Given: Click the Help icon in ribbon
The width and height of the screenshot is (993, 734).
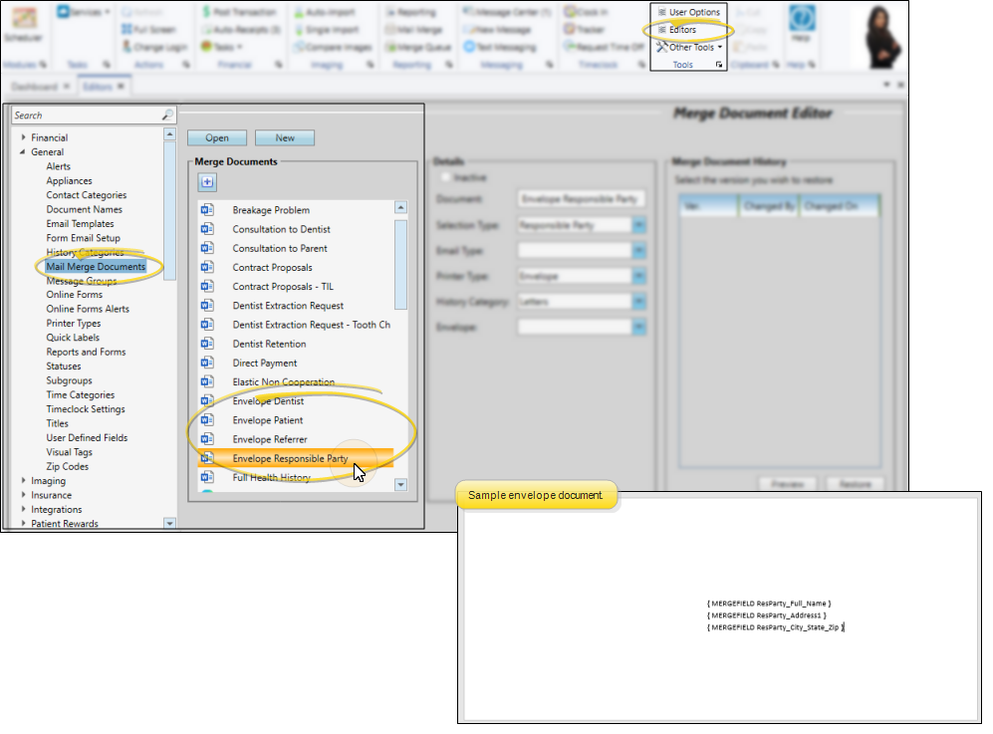Looking at the screenshot, I should point(801,22).
